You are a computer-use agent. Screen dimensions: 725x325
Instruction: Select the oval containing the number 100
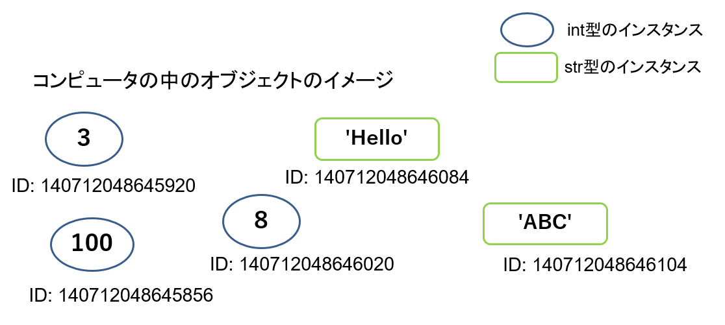[x=92, y=243]
